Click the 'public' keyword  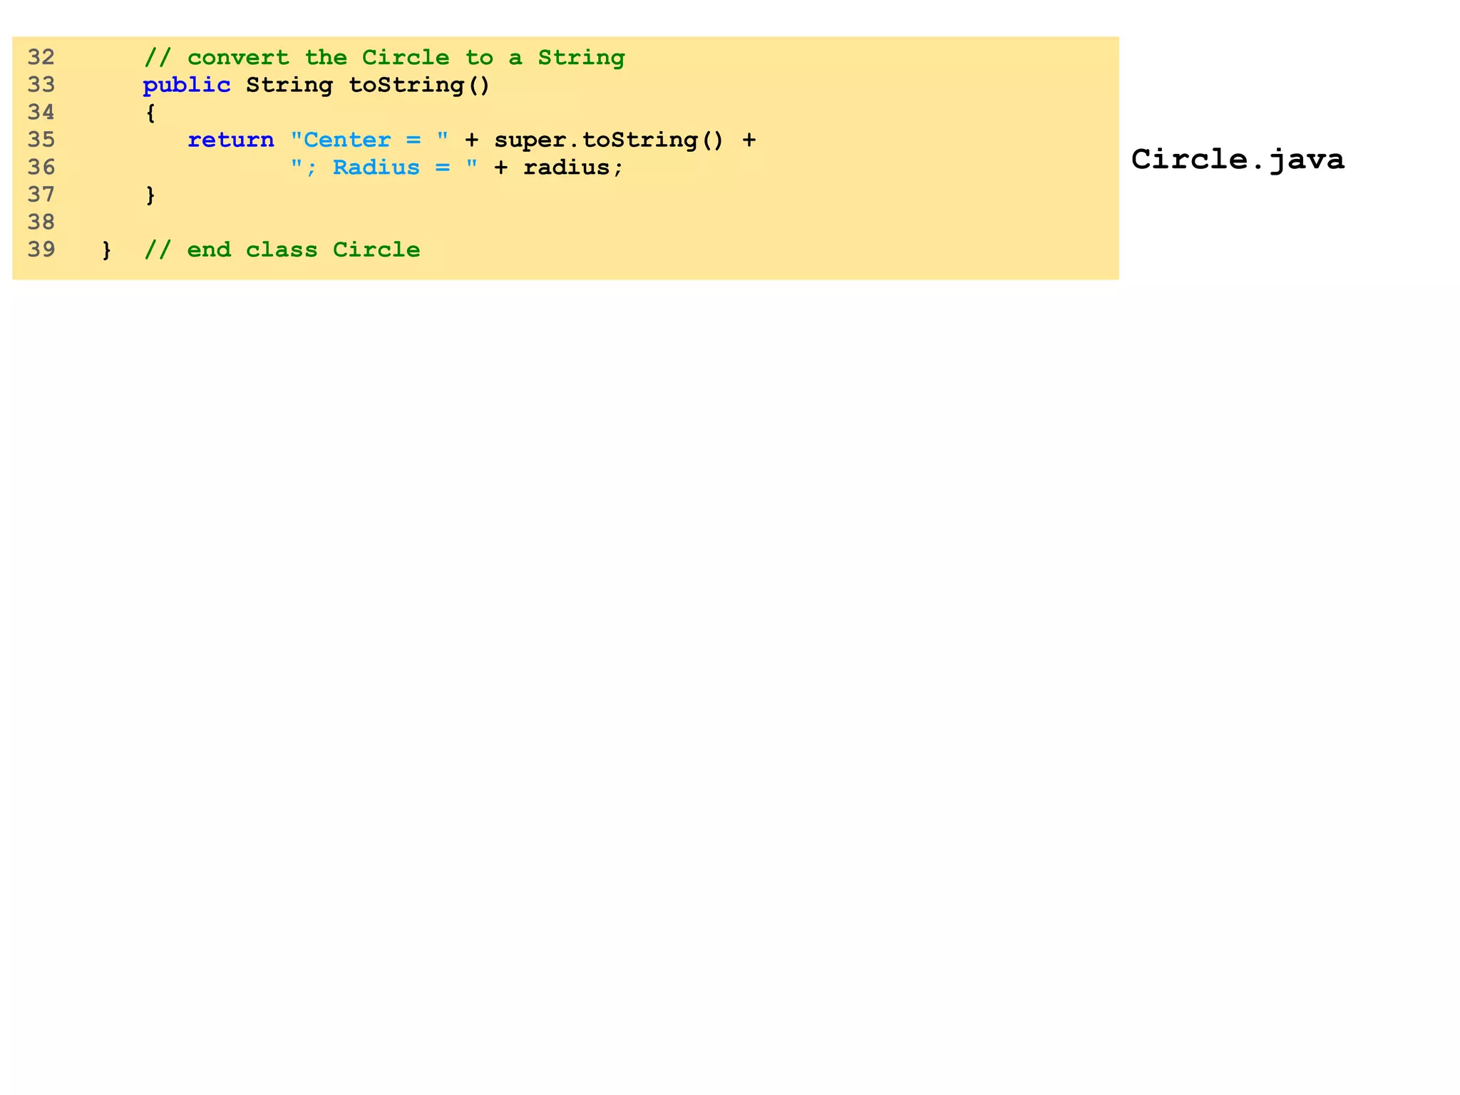(186, 86)
